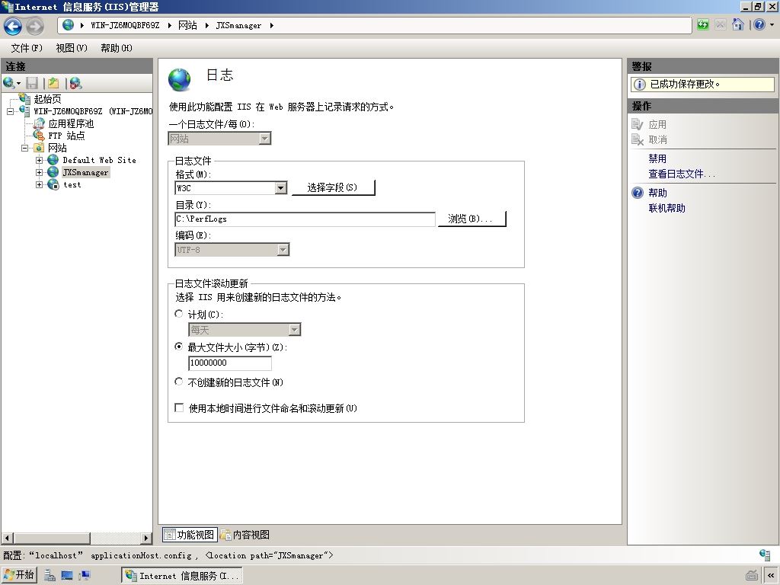Click the green Refresh page icon
Screen dimensions: 780x585
(703, 25)
